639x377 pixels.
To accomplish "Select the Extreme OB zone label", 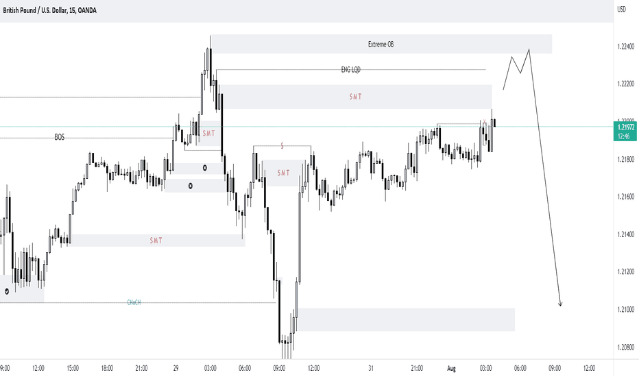I will (x=381, y=44).
